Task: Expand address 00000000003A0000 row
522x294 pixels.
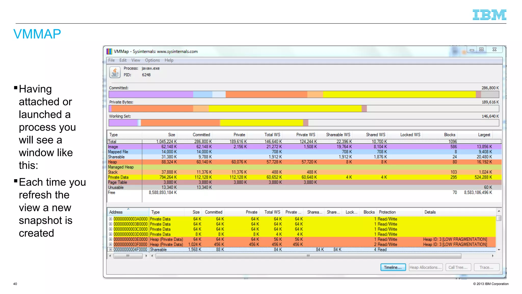Action: (x=111, y=219)
